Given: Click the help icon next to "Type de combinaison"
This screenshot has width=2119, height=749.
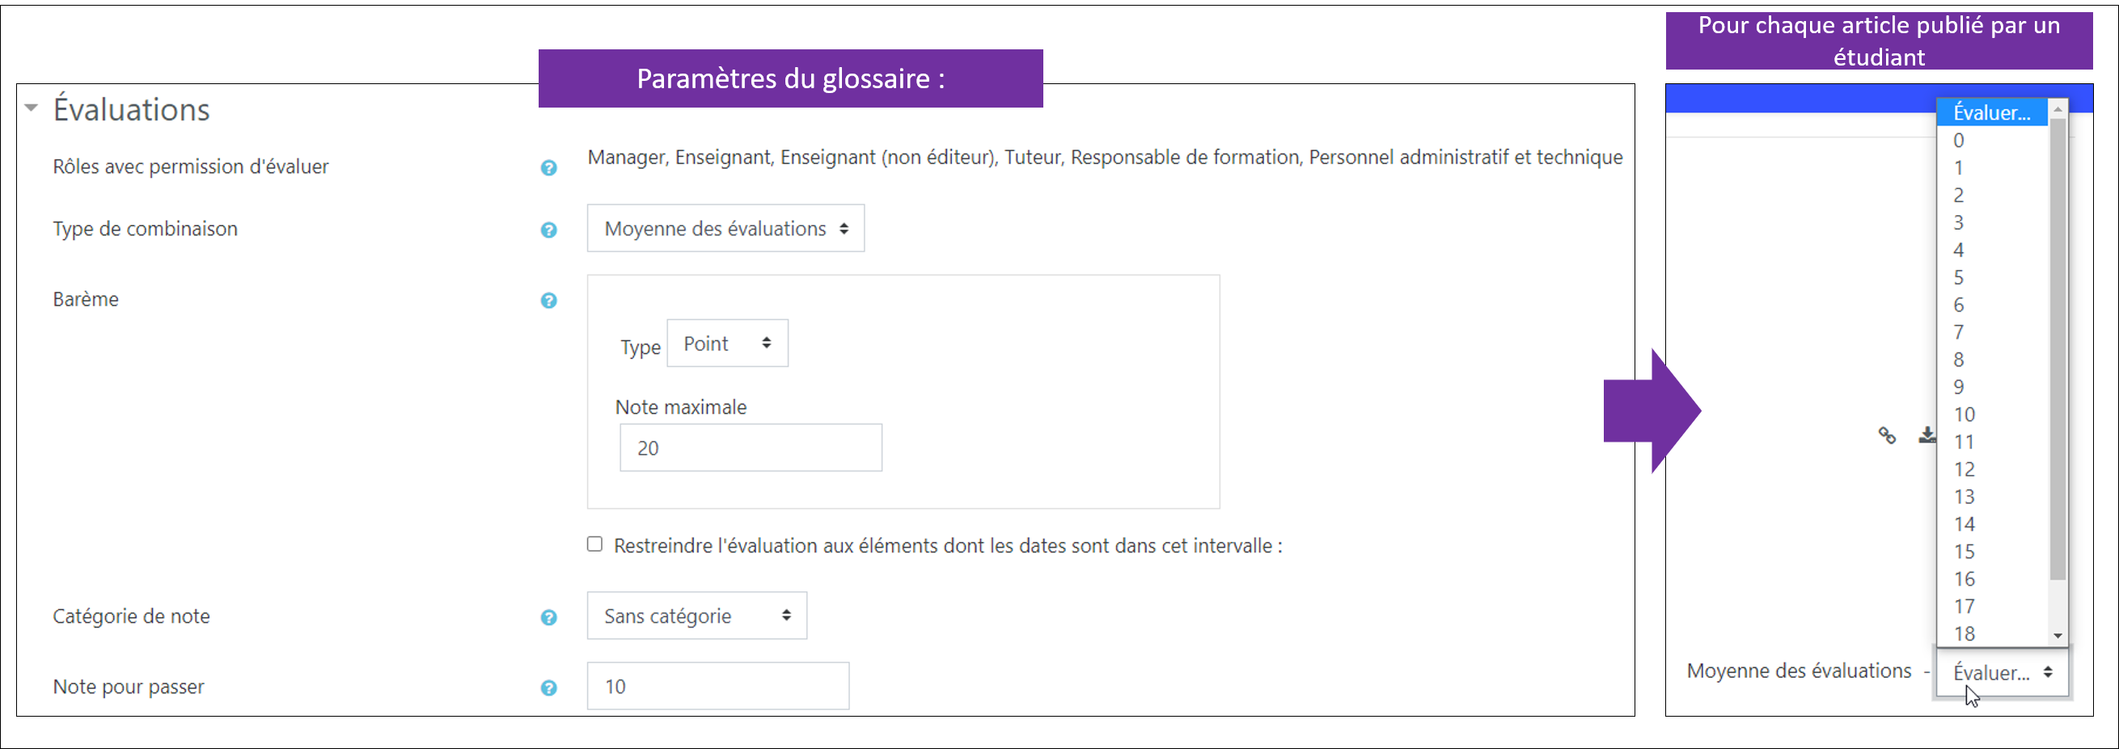Looking at the screenshot, I should [548, 231].
